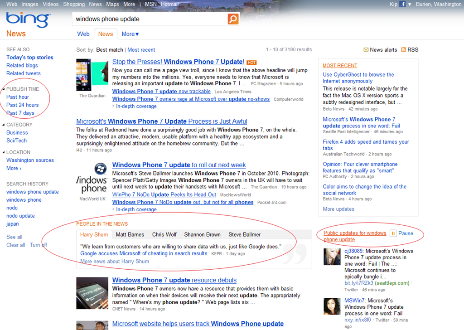Expand More locations link
This screenshot has height=330, width=464.
click(x=14, y=168)
